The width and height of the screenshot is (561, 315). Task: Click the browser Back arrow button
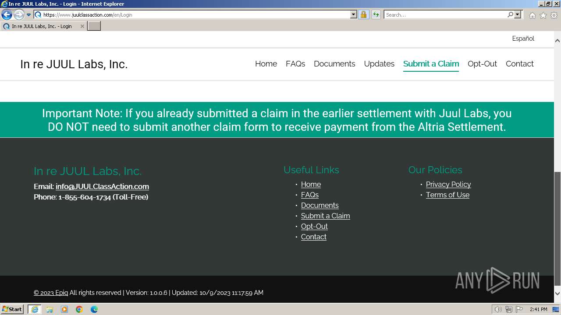[x=7, y=15]
